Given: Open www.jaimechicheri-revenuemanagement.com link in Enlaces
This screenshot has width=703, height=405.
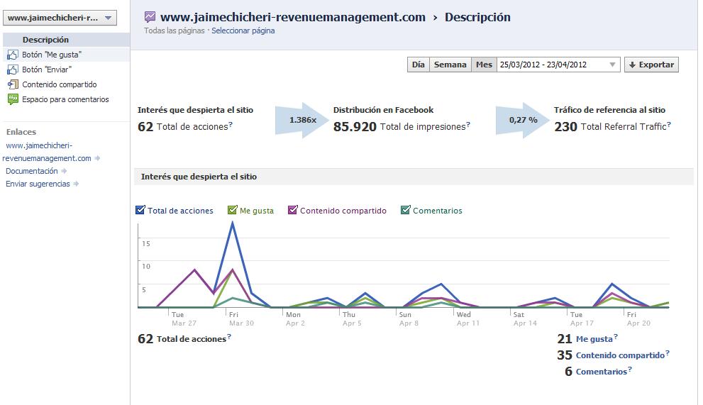Looking at the screenshot, I should pyautogui.click(x=48, y=152).
